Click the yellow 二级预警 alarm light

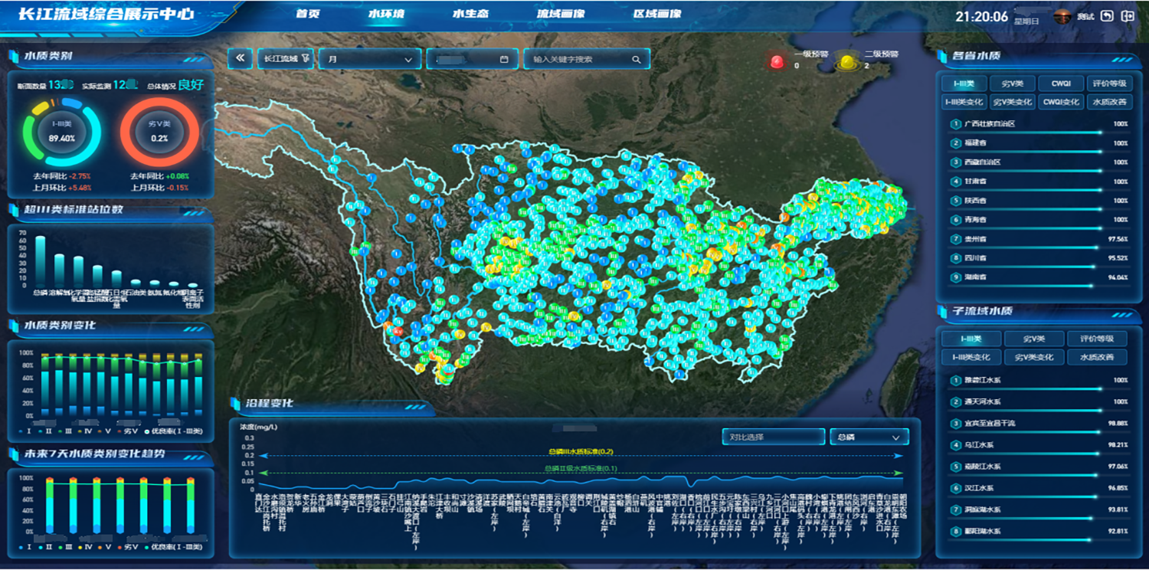pyautogui.click(x=847, y=61)
